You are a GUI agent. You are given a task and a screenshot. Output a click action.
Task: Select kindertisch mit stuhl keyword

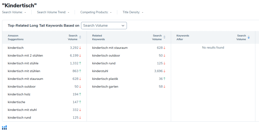22,110
